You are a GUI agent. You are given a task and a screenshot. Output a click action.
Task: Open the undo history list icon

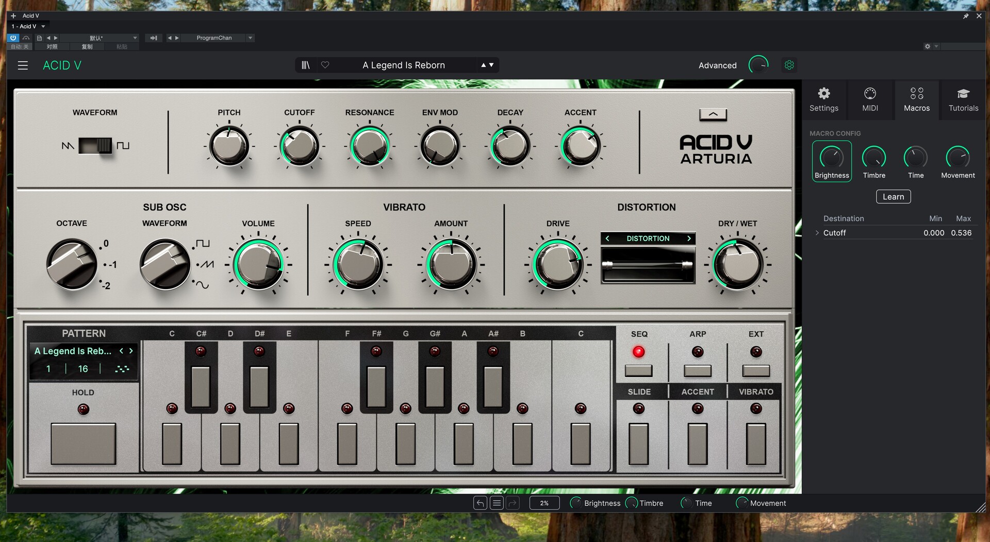497,503
